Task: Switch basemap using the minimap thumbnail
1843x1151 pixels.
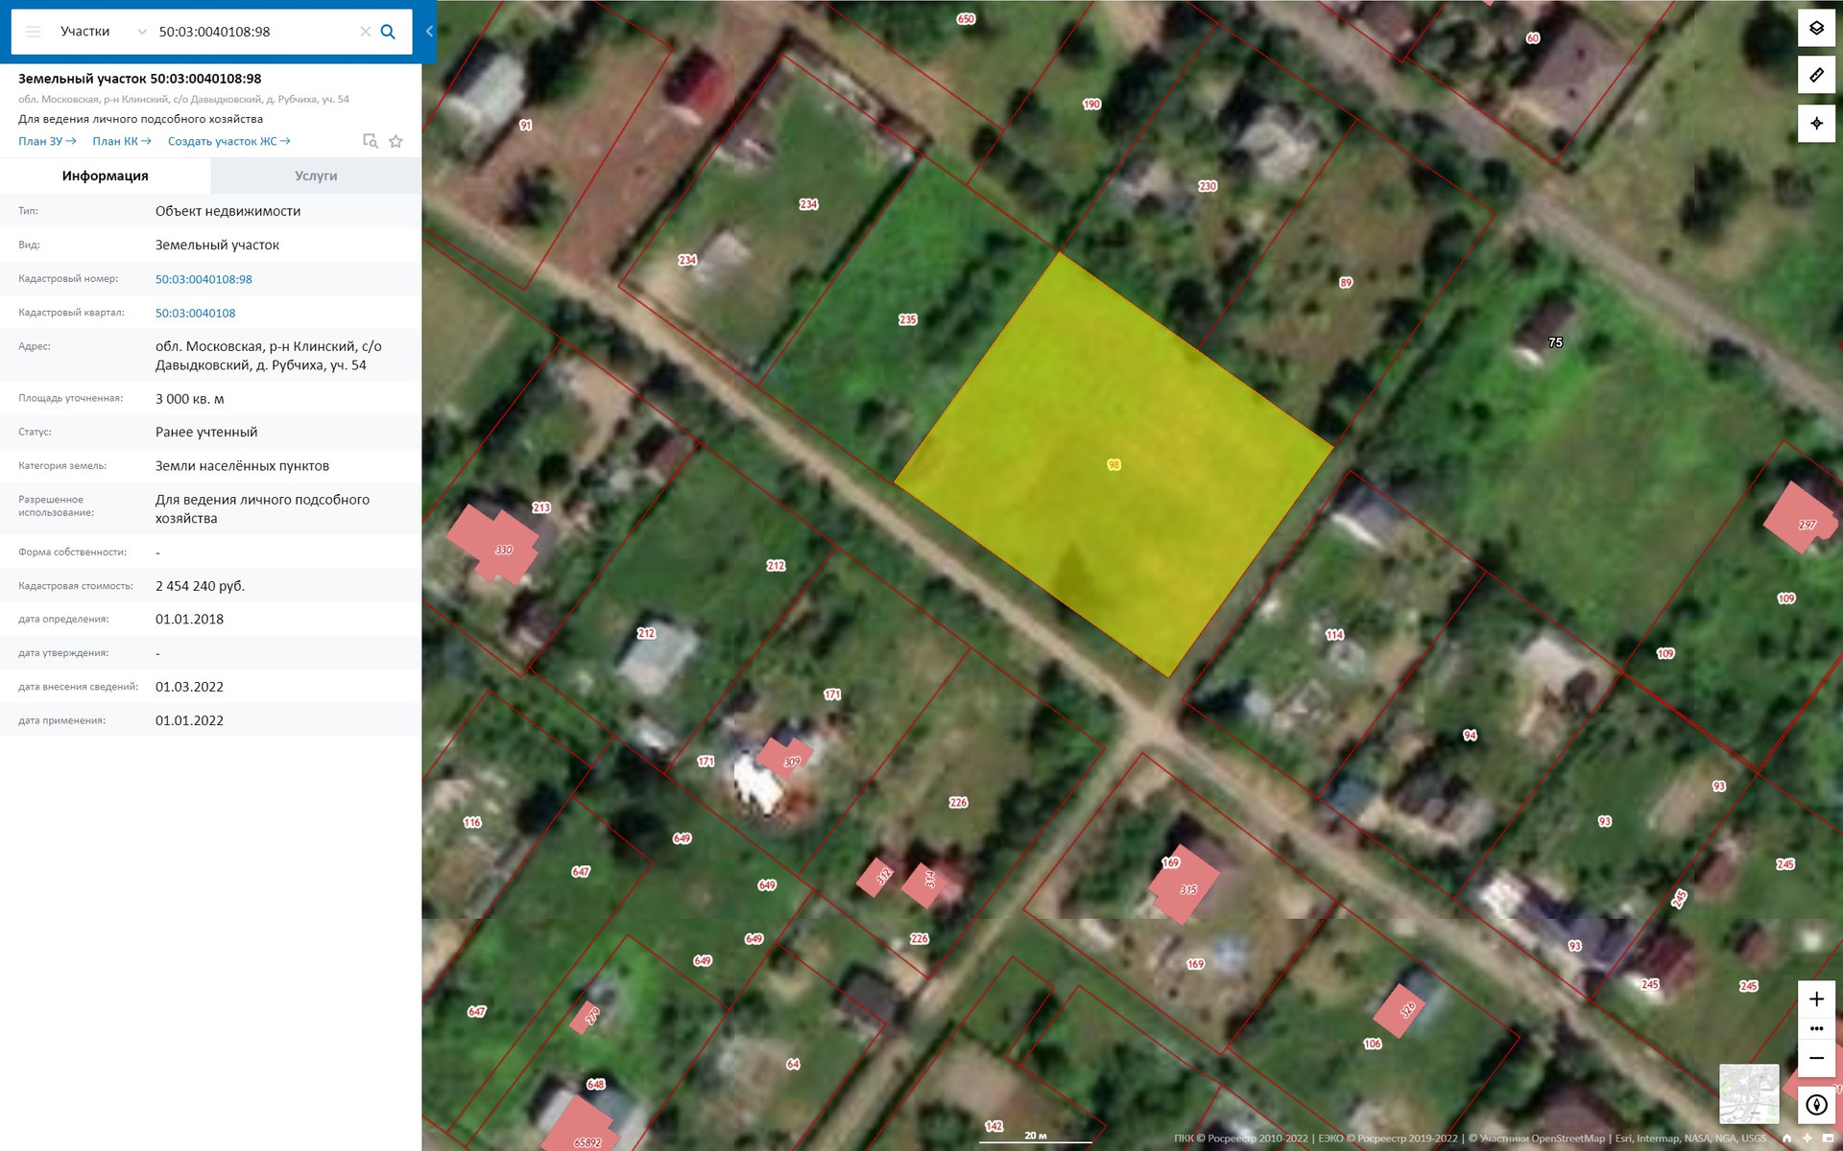Action: coord(1749,1093)
